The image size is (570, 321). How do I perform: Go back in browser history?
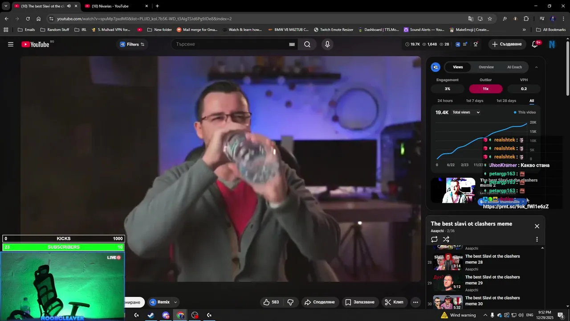[6, 19]
